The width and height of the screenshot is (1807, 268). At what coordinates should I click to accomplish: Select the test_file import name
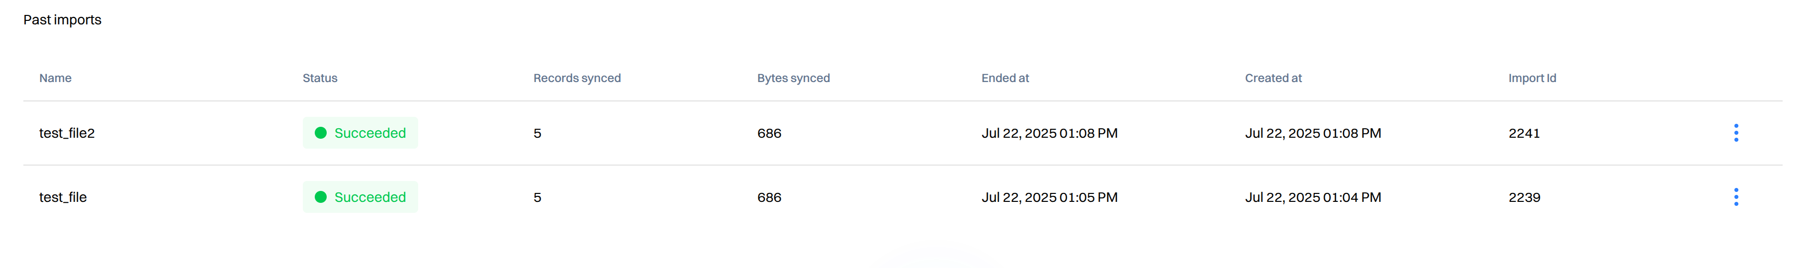tap(63, 198)
